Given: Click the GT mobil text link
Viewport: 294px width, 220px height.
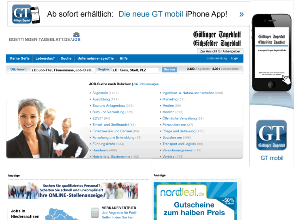Looking at the screenshot, I should (x=272, y=158).
